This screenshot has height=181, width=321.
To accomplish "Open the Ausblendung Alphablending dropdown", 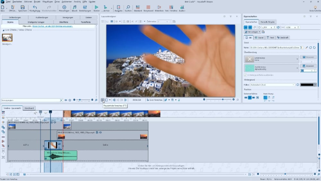I will [x=297, y=68].
